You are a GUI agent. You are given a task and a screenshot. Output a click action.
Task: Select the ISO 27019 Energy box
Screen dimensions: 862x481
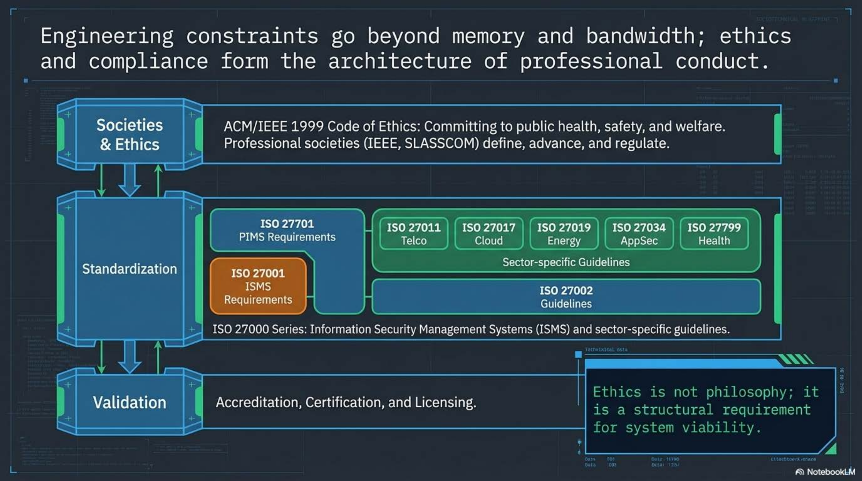point(564,234)
